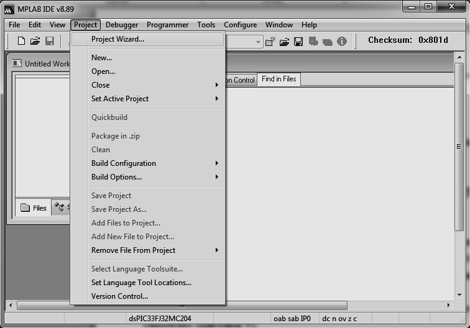Open the Debugger menu
This screenshot has width=470, height=328.
[x=122, y=25]
